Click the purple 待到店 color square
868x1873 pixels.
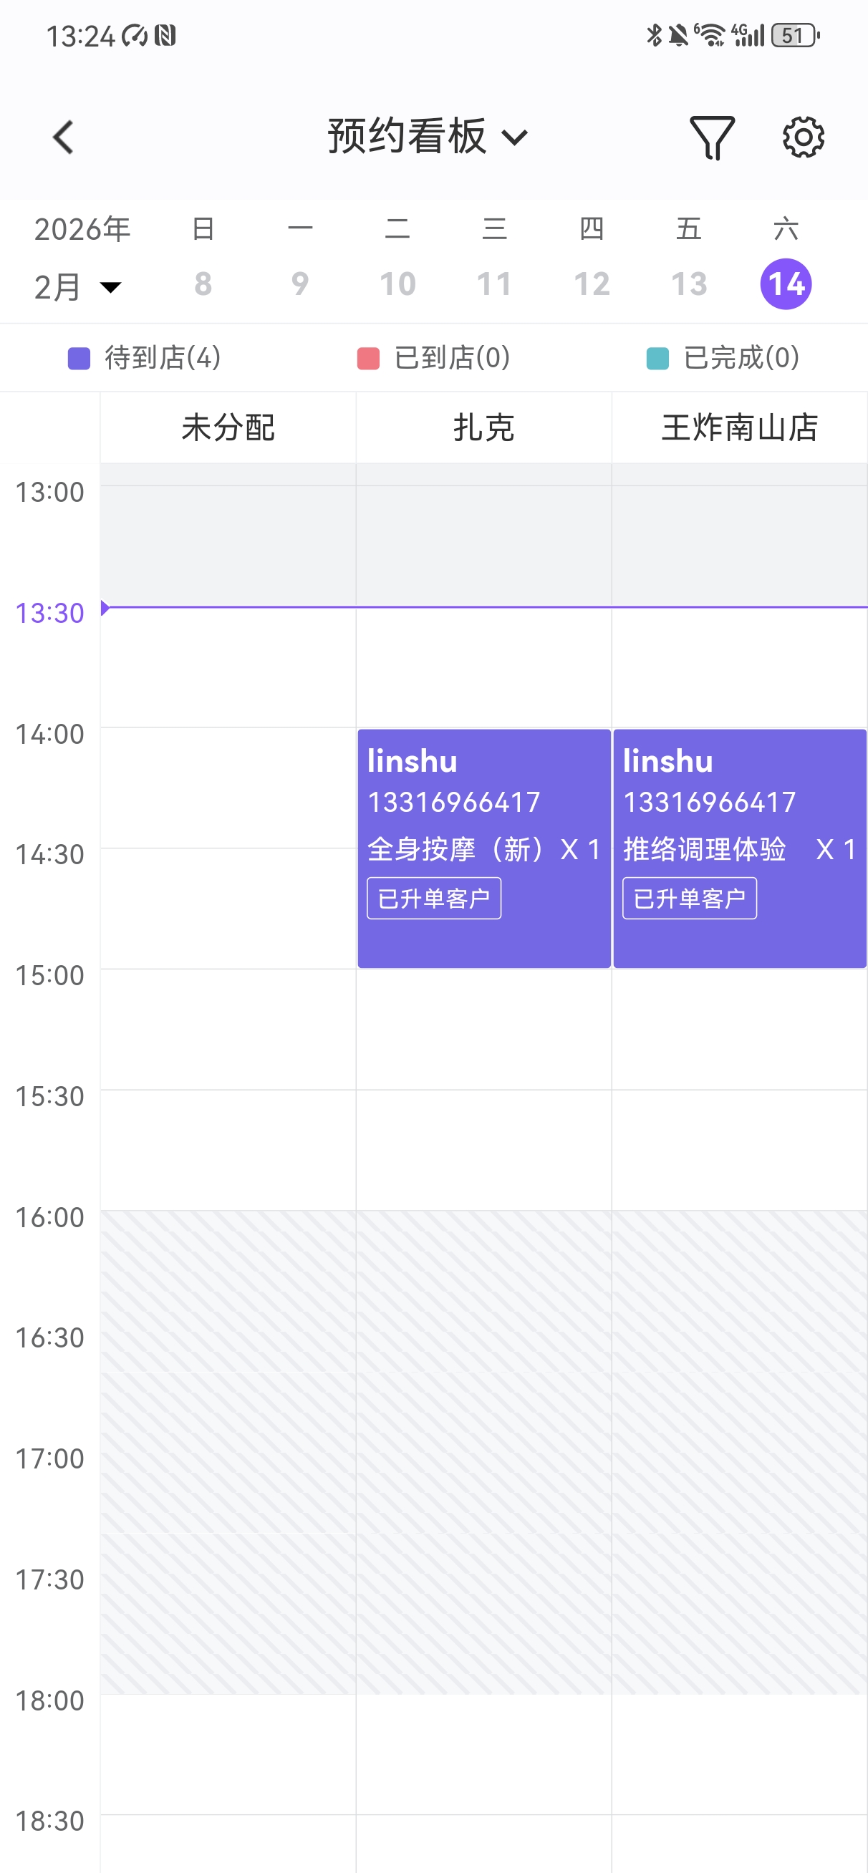pos(79,359)
